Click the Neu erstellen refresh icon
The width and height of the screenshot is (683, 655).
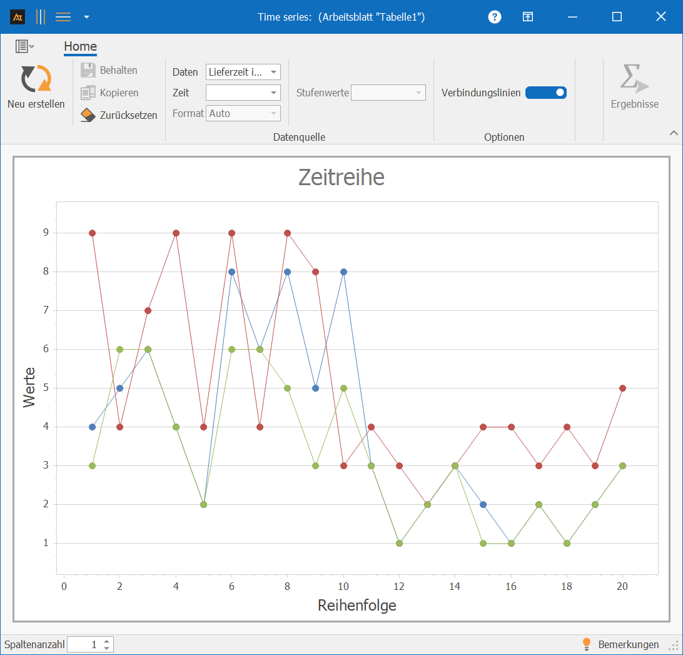click(36, 79)
